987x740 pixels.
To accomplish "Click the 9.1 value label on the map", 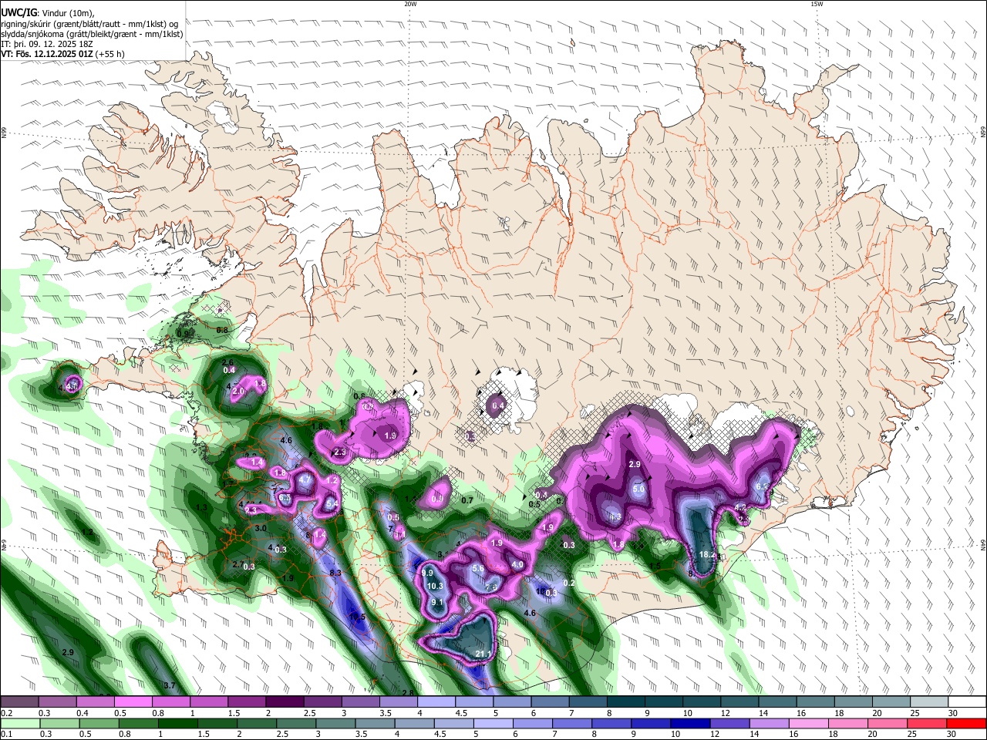I will (437, 602).
